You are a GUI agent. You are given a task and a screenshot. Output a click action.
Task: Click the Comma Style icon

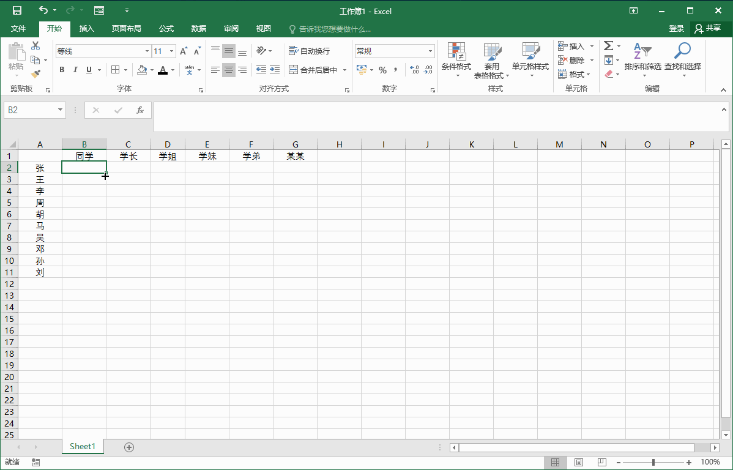[x=395, y=70]
